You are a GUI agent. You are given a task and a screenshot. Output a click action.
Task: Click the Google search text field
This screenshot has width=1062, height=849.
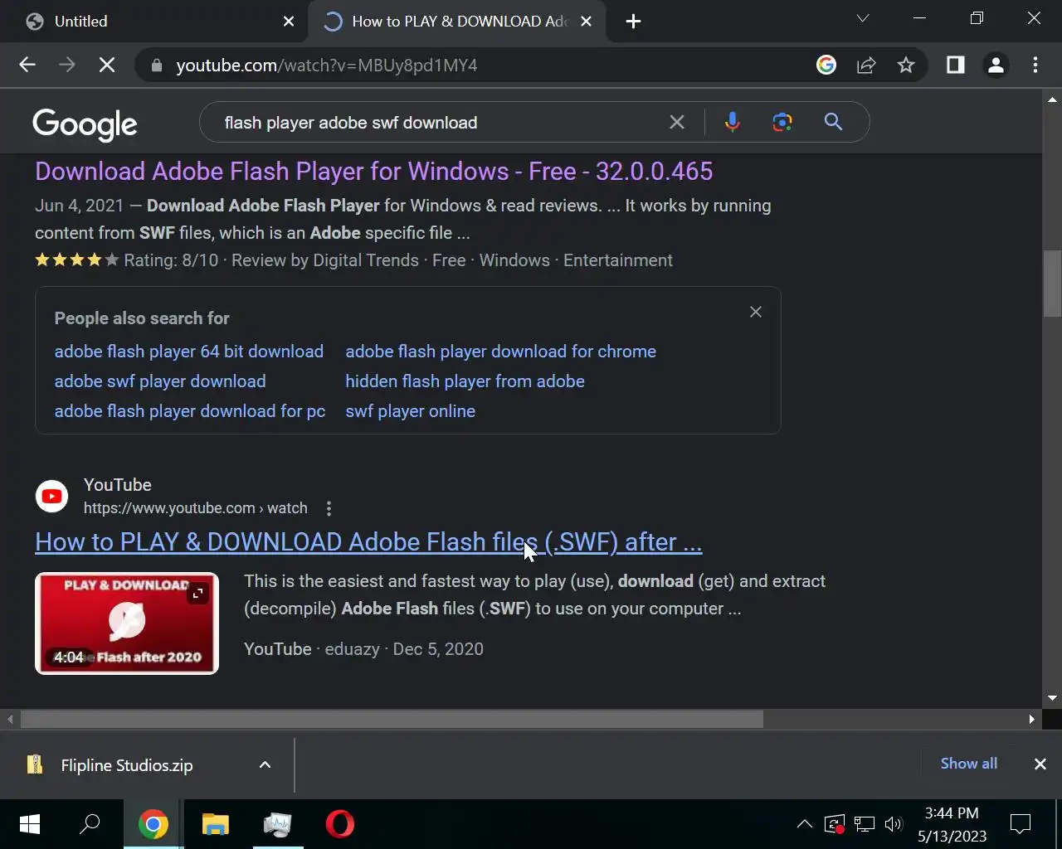pos(440,123)
